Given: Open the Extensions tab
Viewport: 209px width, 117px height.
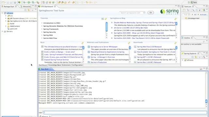Looking at the screenshot, I should pyautogui.click(x=66, y=65).
